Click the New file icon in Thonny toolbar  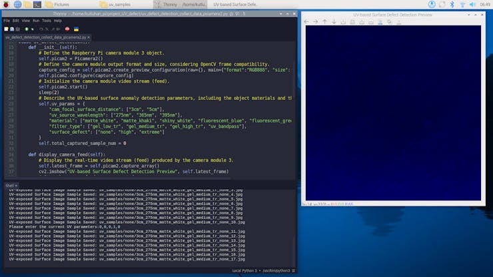[x=6, y=29]
